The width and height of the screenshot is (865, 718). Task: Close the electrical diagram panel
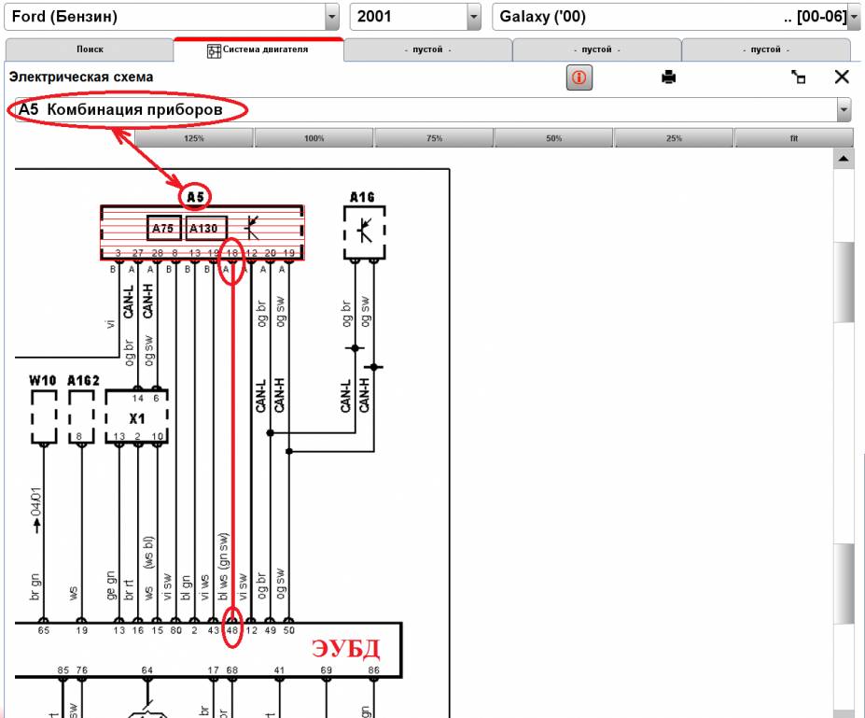(842, 77)
